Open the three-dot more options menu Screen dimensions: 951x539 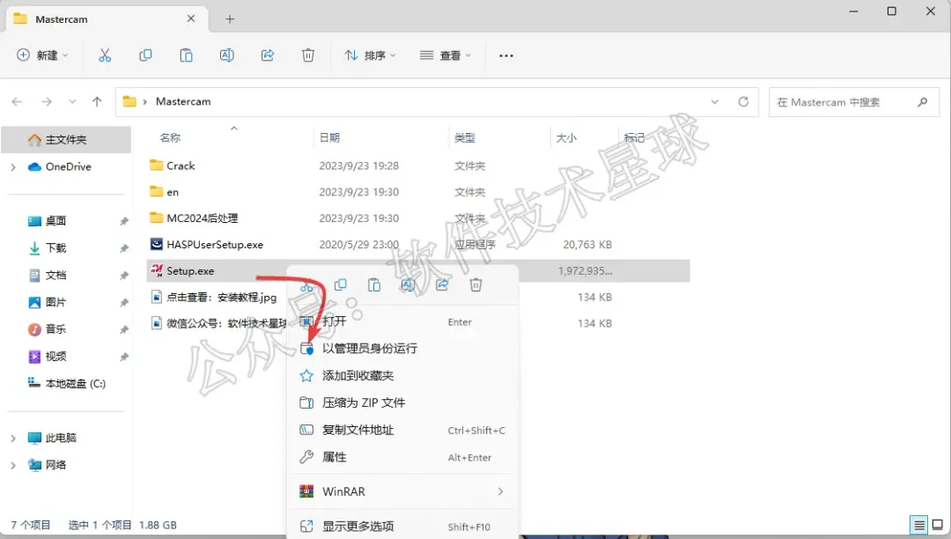click(506, 55)
